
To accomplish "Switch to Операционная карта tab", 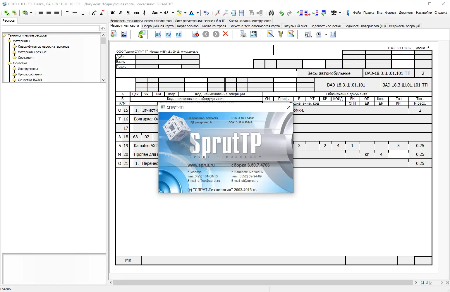I will (158, 26).
